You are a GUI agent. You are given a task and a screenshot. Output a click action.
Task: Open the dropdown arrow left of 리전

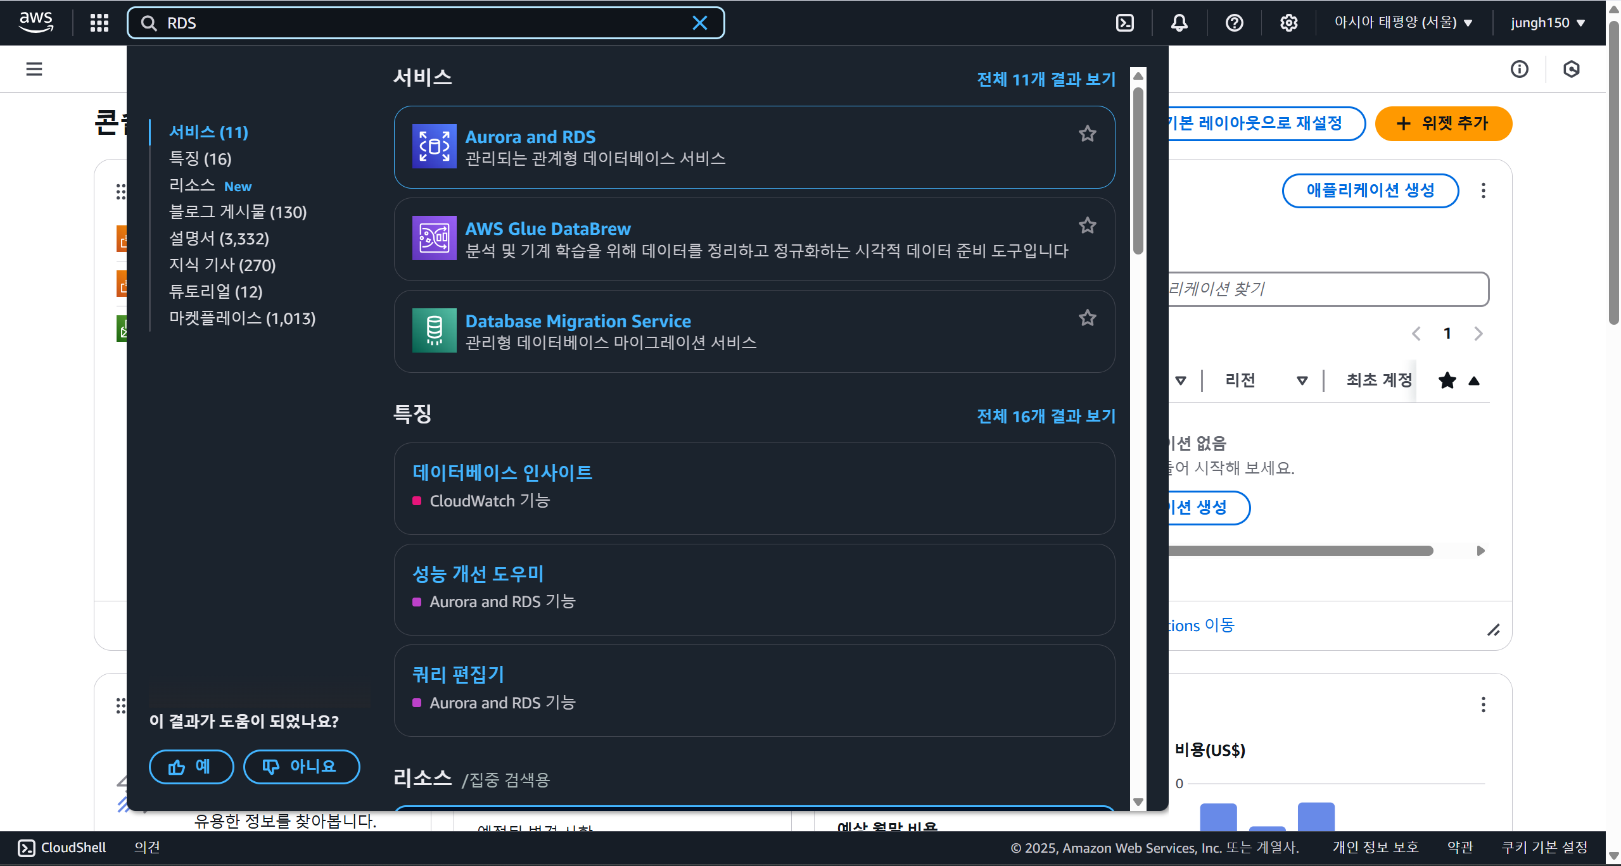1181,380
